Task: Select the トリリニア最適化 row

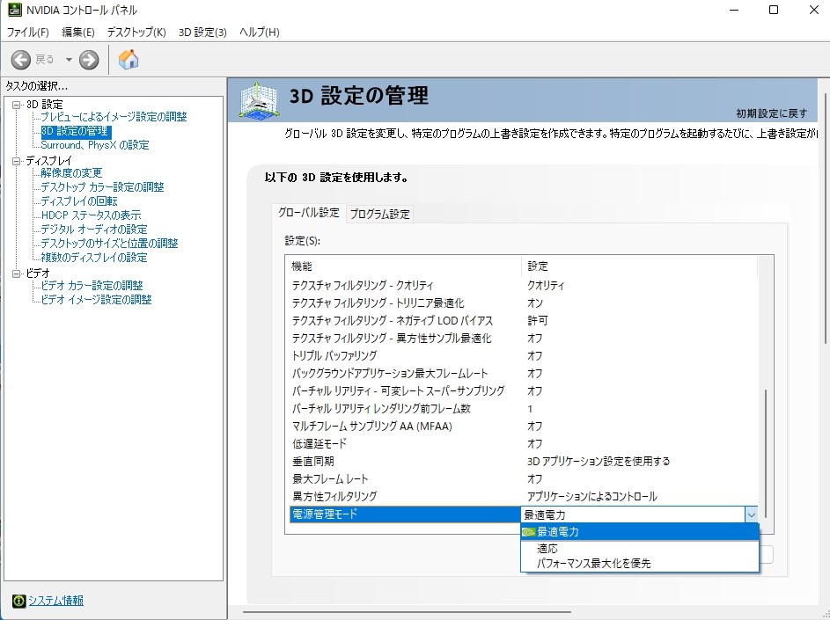Action: click(524, 303)
